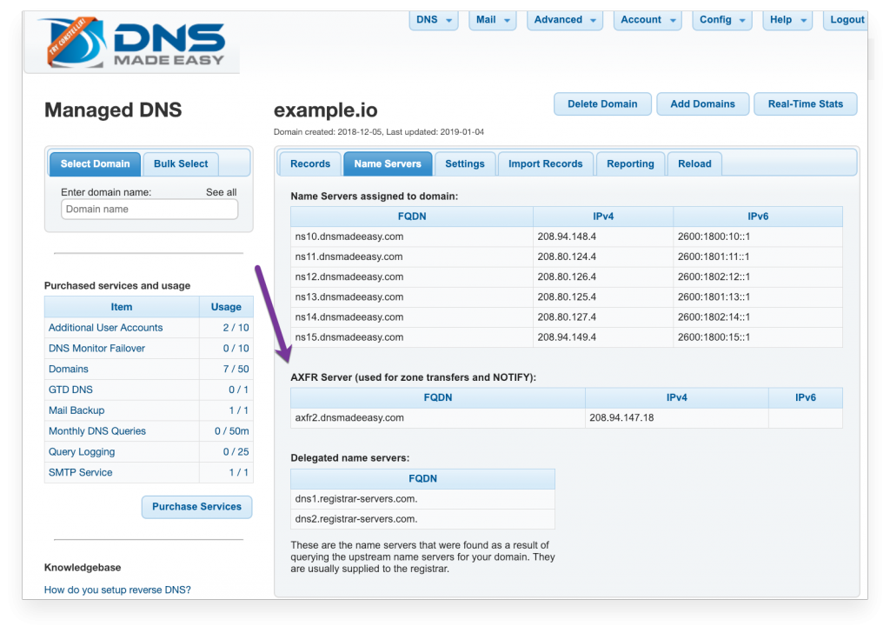
Task: Select the Select Domain tab
Action: [x=96, y=164]
